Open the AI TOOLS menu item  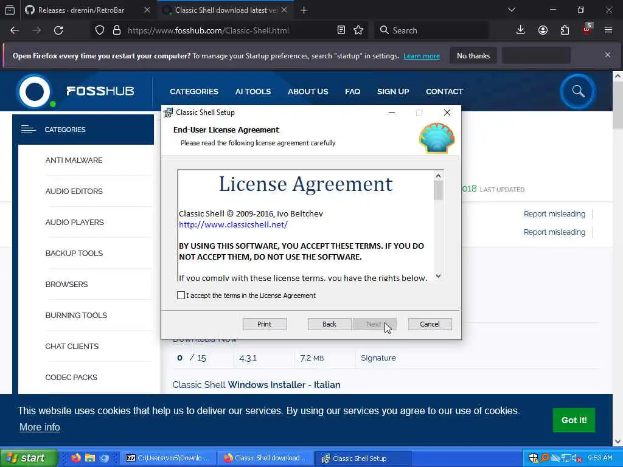click(x=253, y=92)
